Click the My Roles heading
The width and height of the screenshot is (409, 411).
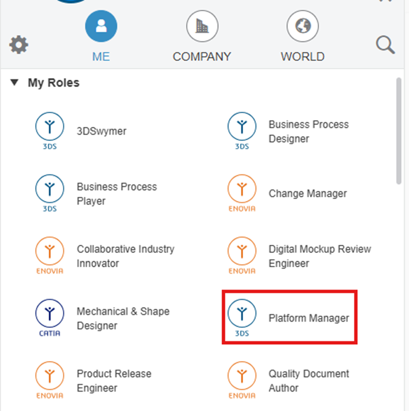(54, 83)
